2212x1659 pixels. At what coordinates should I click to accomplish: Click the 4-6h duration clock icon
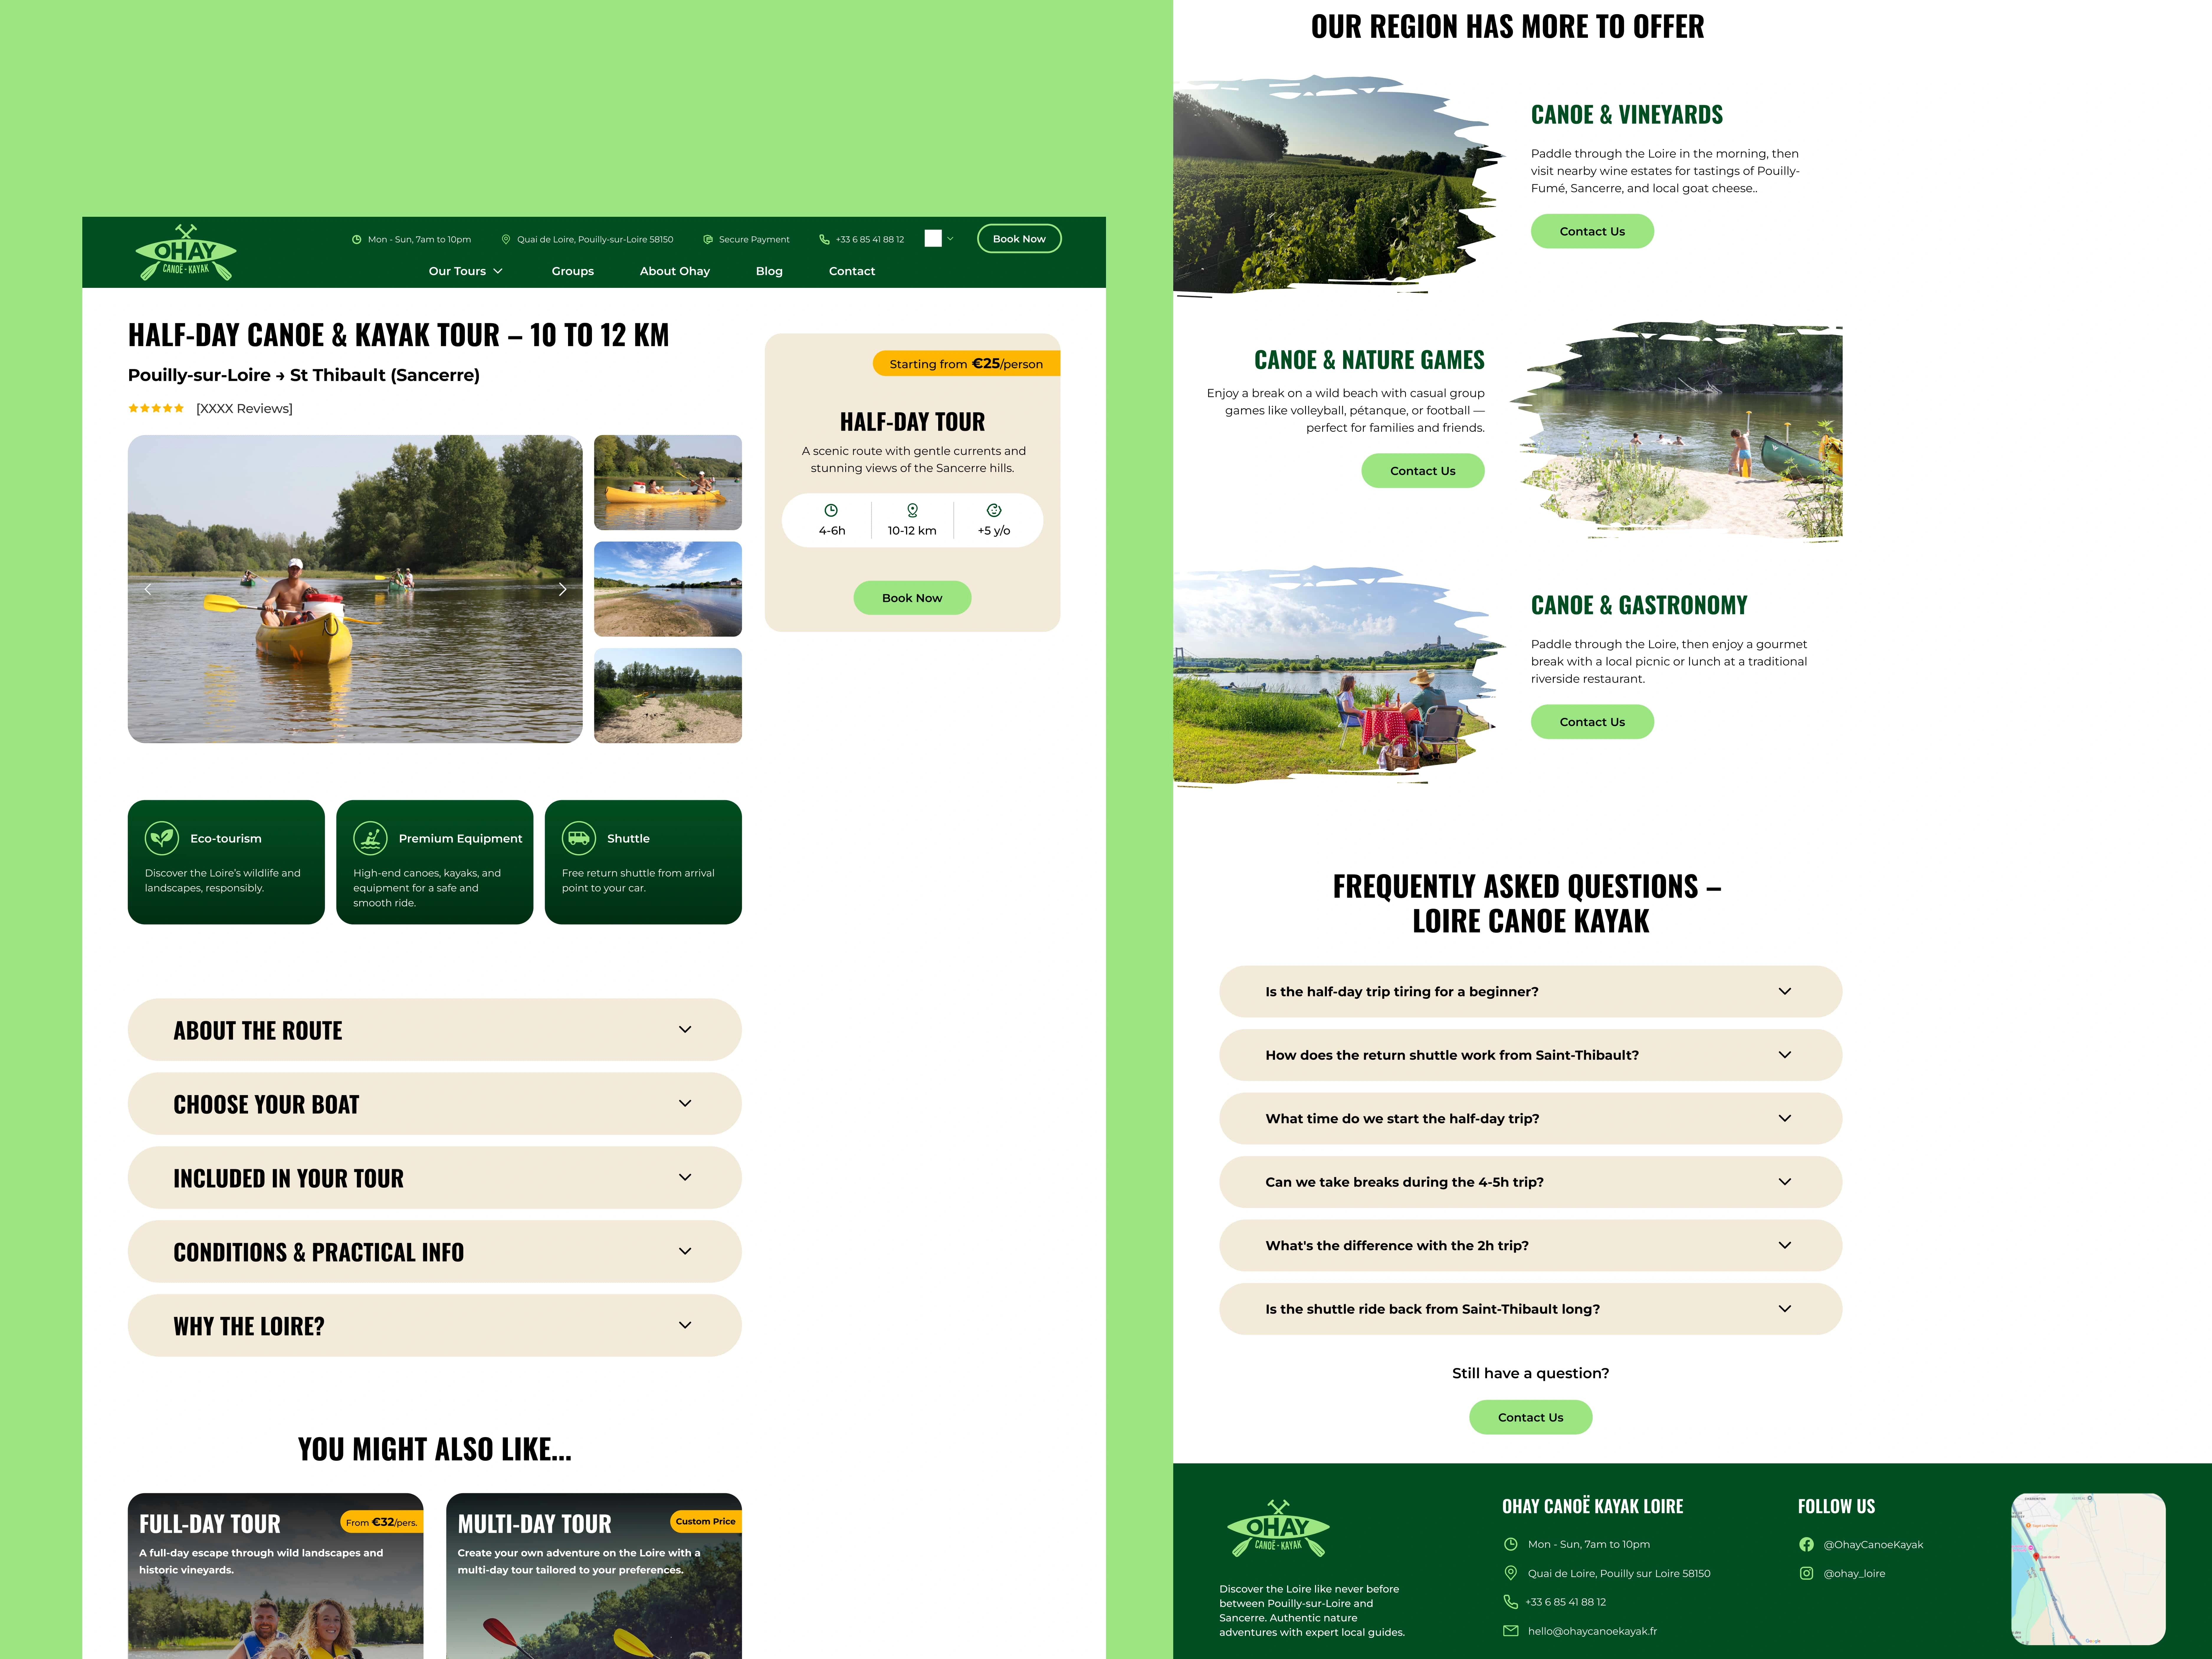point(831,510)
